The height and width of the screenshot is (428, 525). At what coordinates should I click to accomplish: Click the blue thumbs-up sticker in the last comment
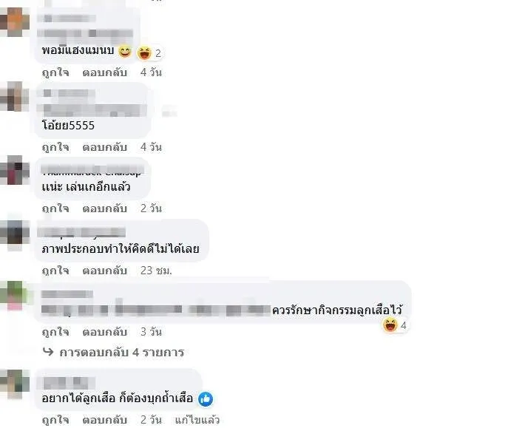206,399
